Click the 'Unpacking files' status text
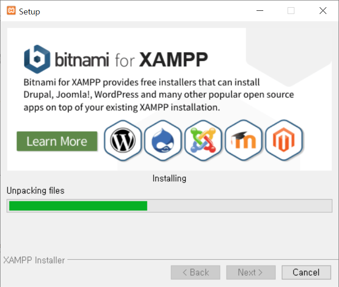This screenshot has width=339, height=287. click(36, 191)
